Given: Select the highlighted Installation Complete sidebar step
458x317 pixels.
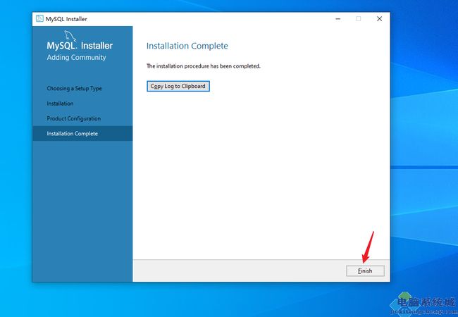Looking at the screenshot, I should [82, 133].
